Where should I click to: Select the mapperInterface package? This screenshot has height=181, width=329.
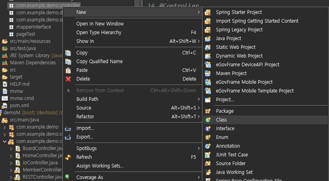click(x=33, y=27)
